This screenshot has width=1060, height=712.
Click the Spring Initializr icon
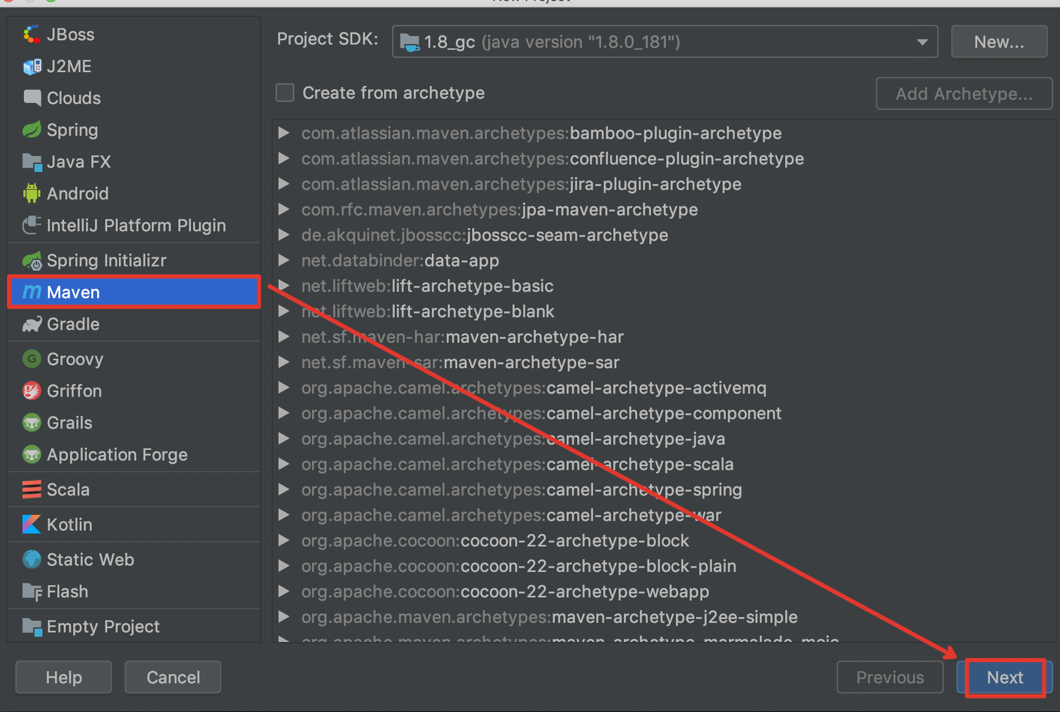pyautogui.click(x=31, y=261)
